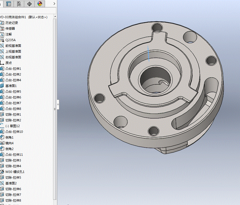This screenshot has height=205, width=240.
Task: Click the (-) 草图12 sketch icon
Action: tap(2, 126)
